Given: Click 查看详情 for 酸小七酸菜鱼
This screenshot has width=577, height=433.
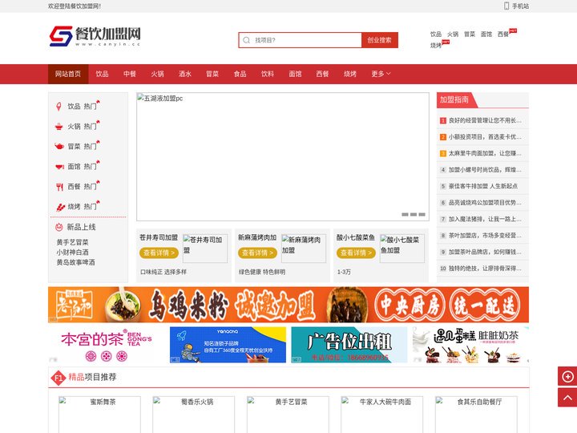Looking at the screenshot, I should click(356, 253).
